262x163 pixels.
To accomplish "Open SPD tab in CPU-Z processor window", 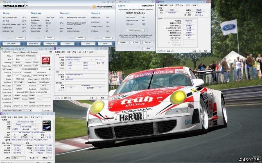I will coord(26,117).
